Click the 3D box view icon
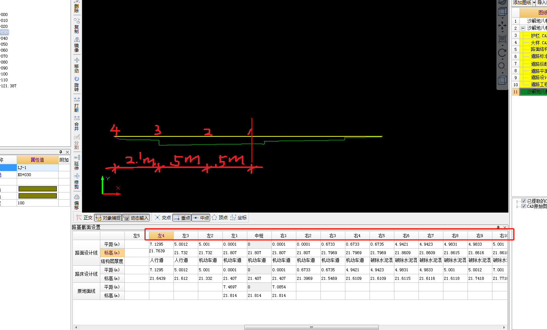Screen dimensions: 547x330 point(502,12)
